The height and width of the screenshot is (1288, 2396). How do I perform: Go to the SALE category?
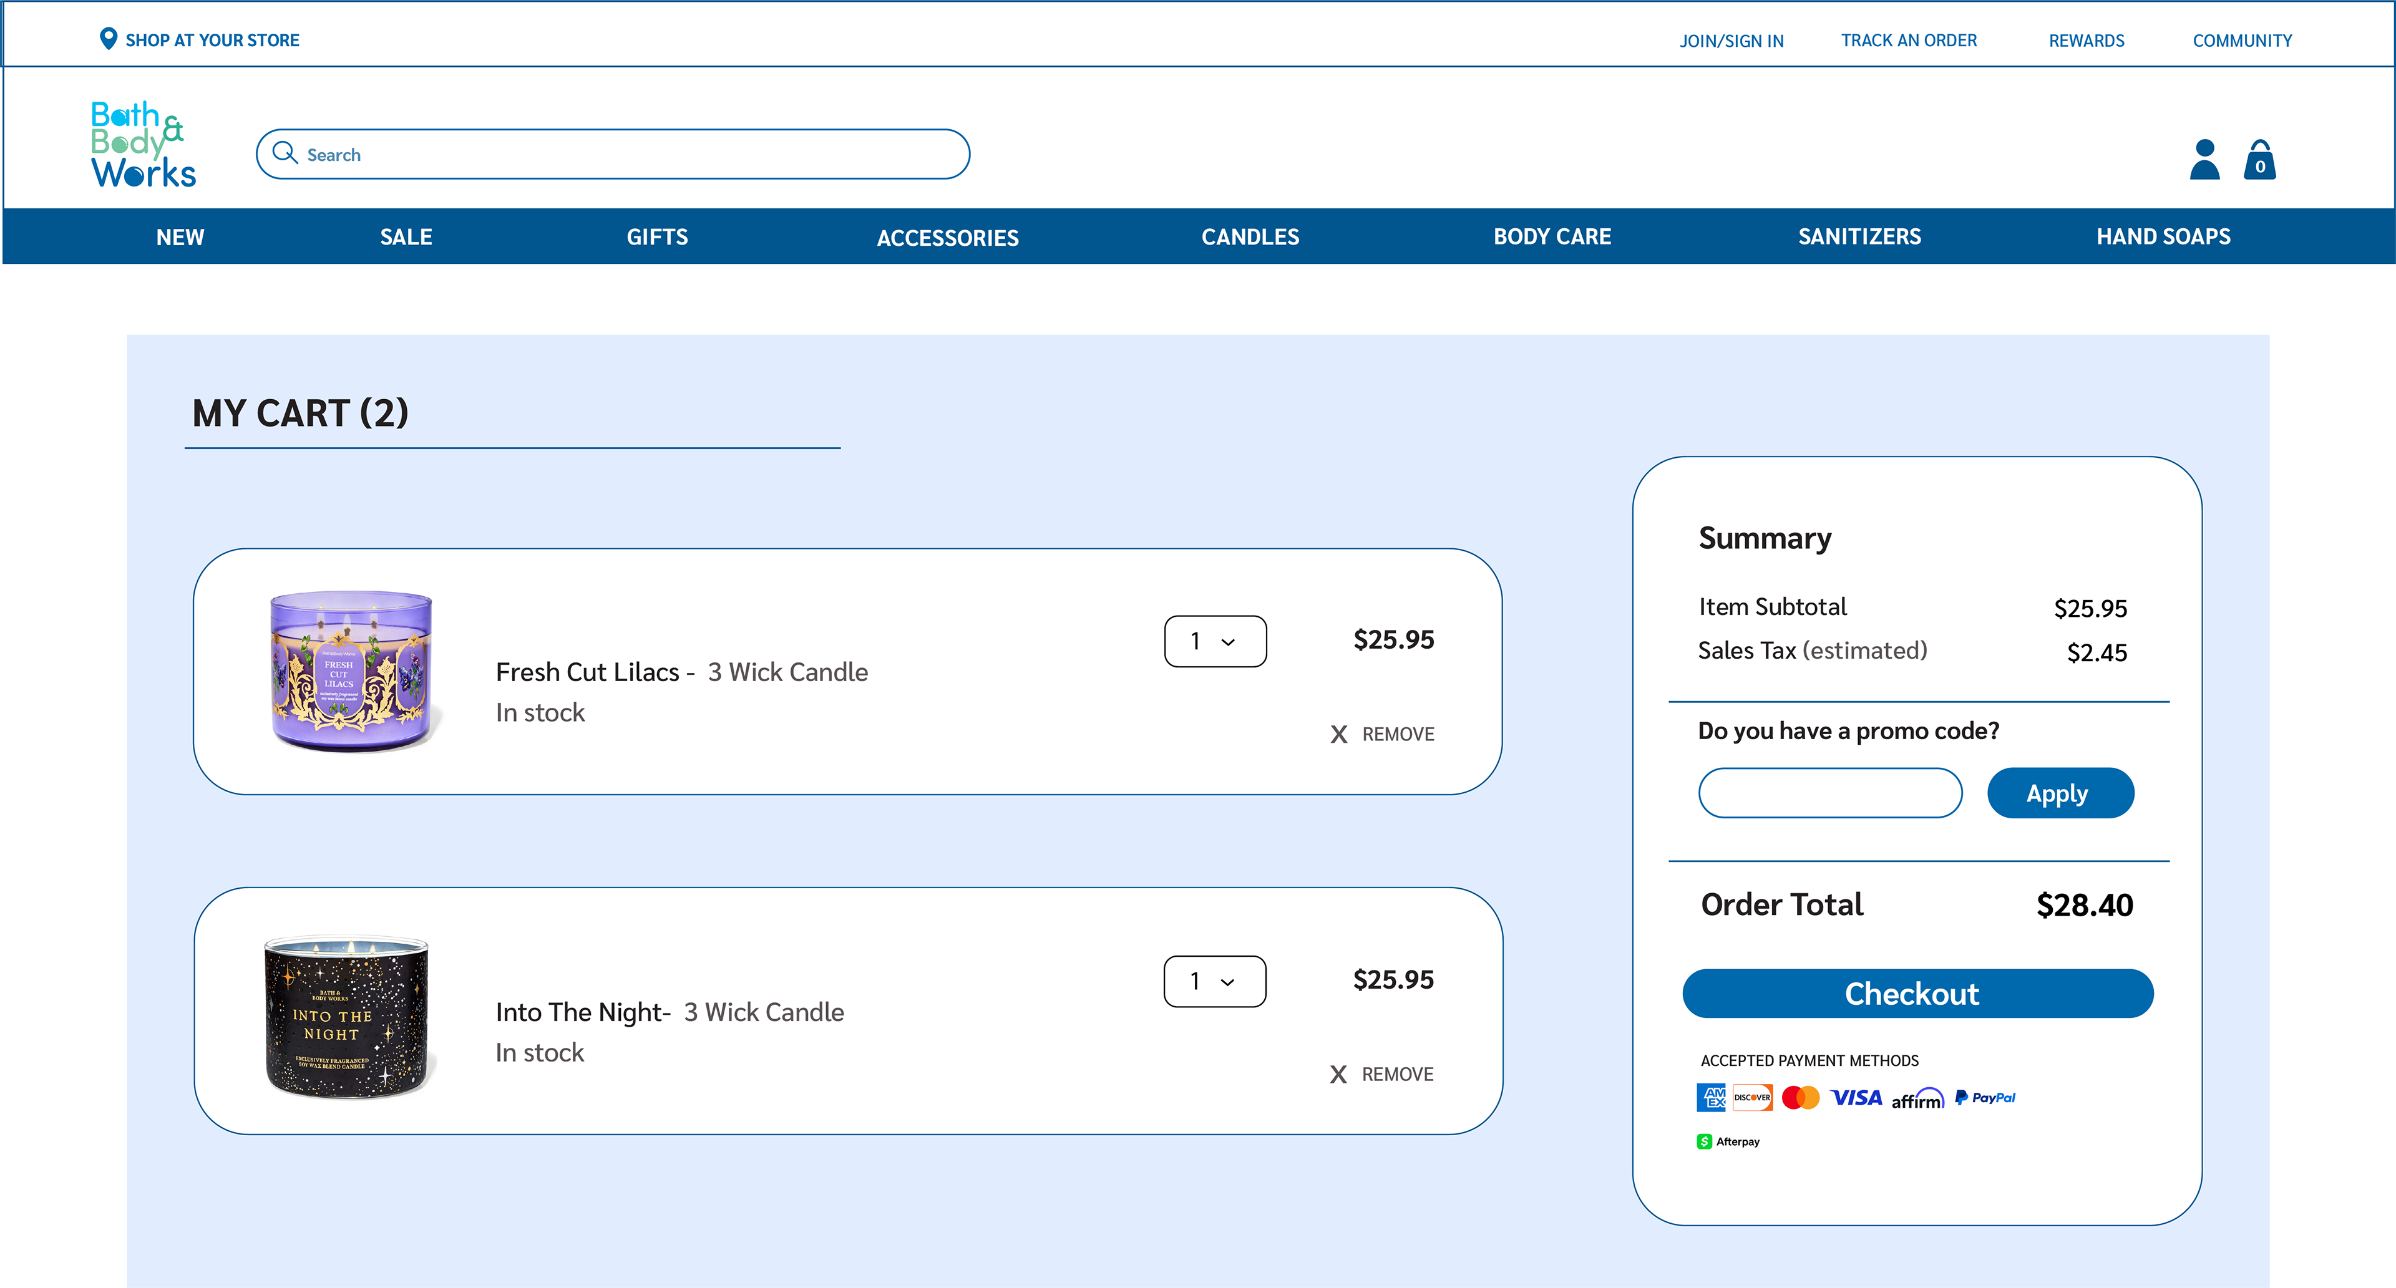(x=406, y=237)
